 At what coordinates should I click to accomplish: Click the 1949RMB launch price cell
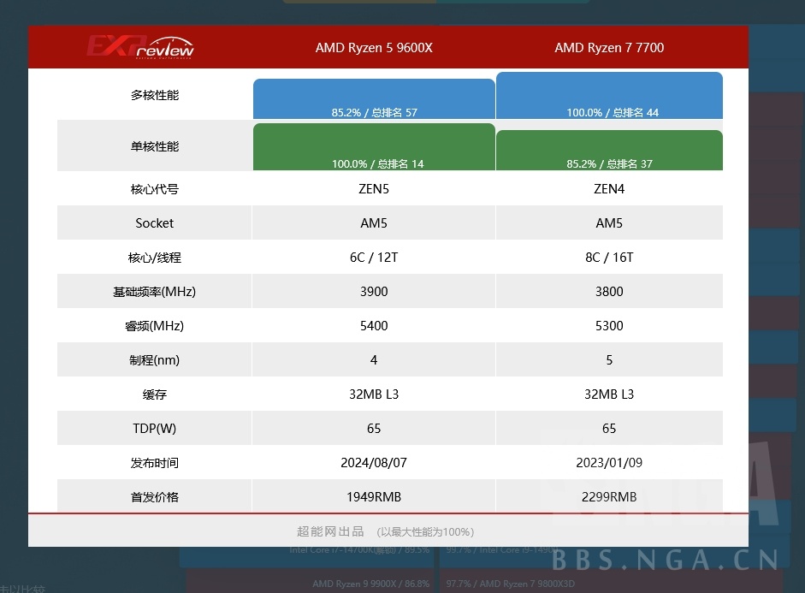pos(374,496)
